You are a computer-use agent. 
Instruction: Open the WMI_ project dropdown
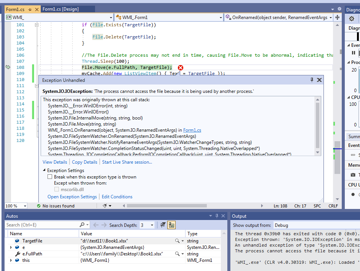(111, 18)
